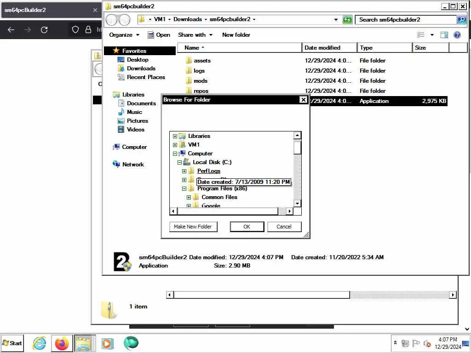Click OK in Browse For Folder
Screen dimensions: 471x353
point(247,227)
